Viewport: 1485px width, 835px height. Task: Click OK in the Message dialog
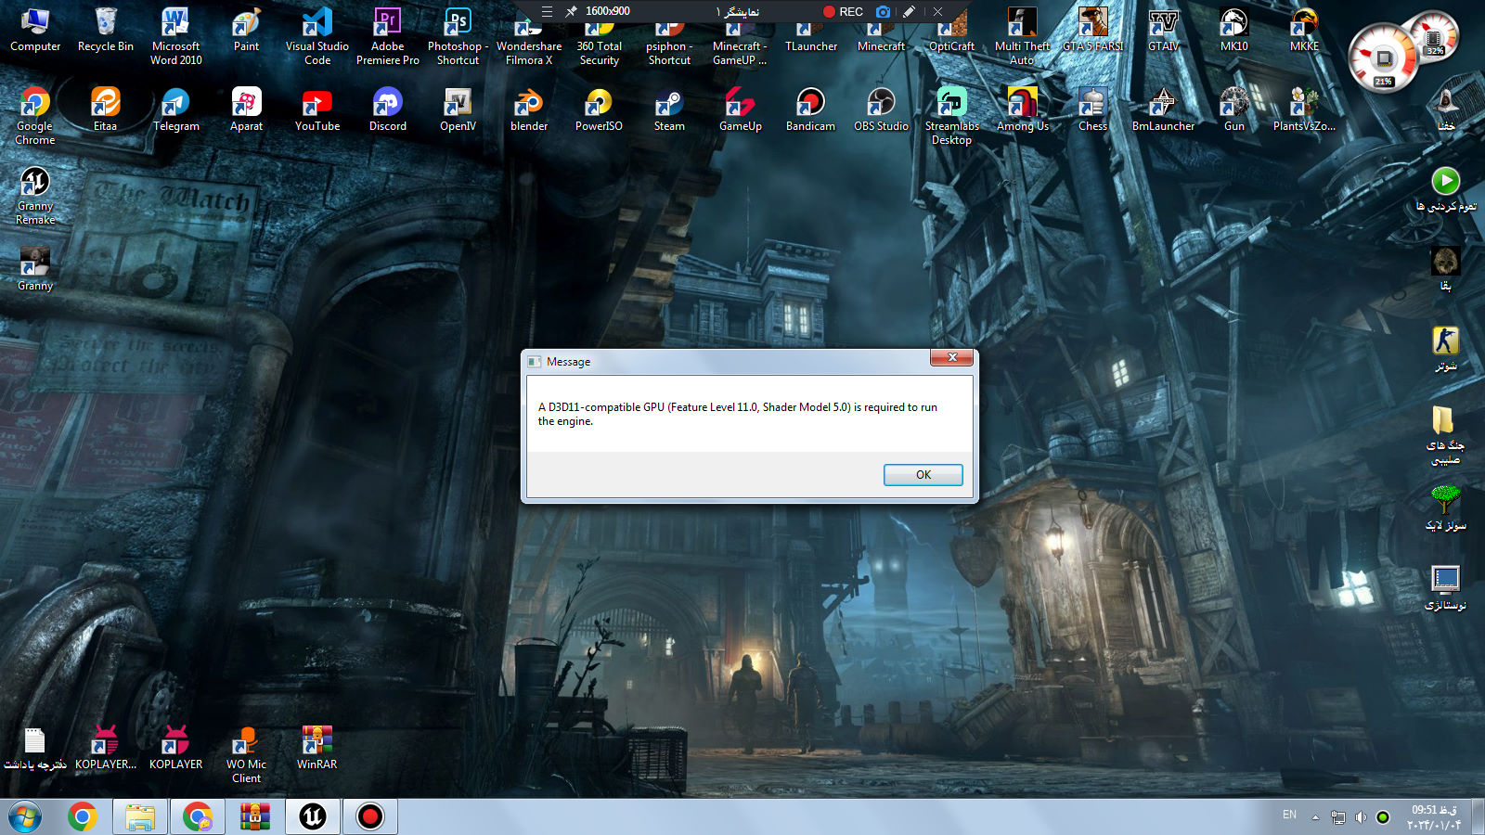(923, 475)
